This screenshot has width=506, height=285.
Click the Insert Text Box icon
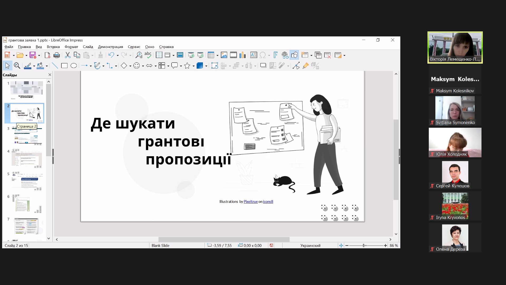254,55
